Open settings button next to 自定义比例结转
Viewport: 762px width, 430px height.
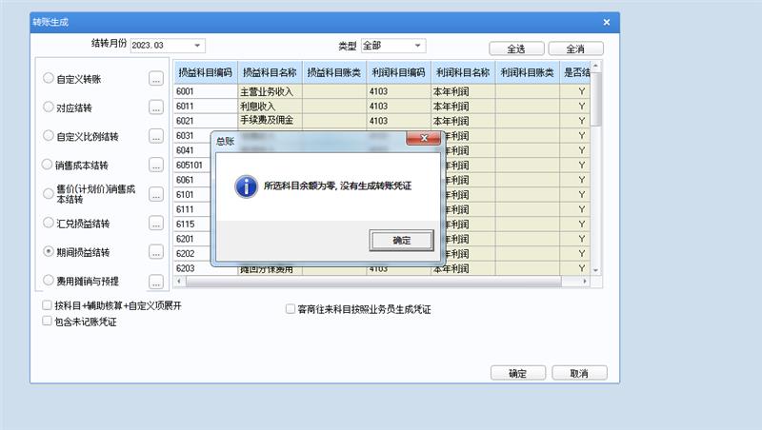point(156,136)
